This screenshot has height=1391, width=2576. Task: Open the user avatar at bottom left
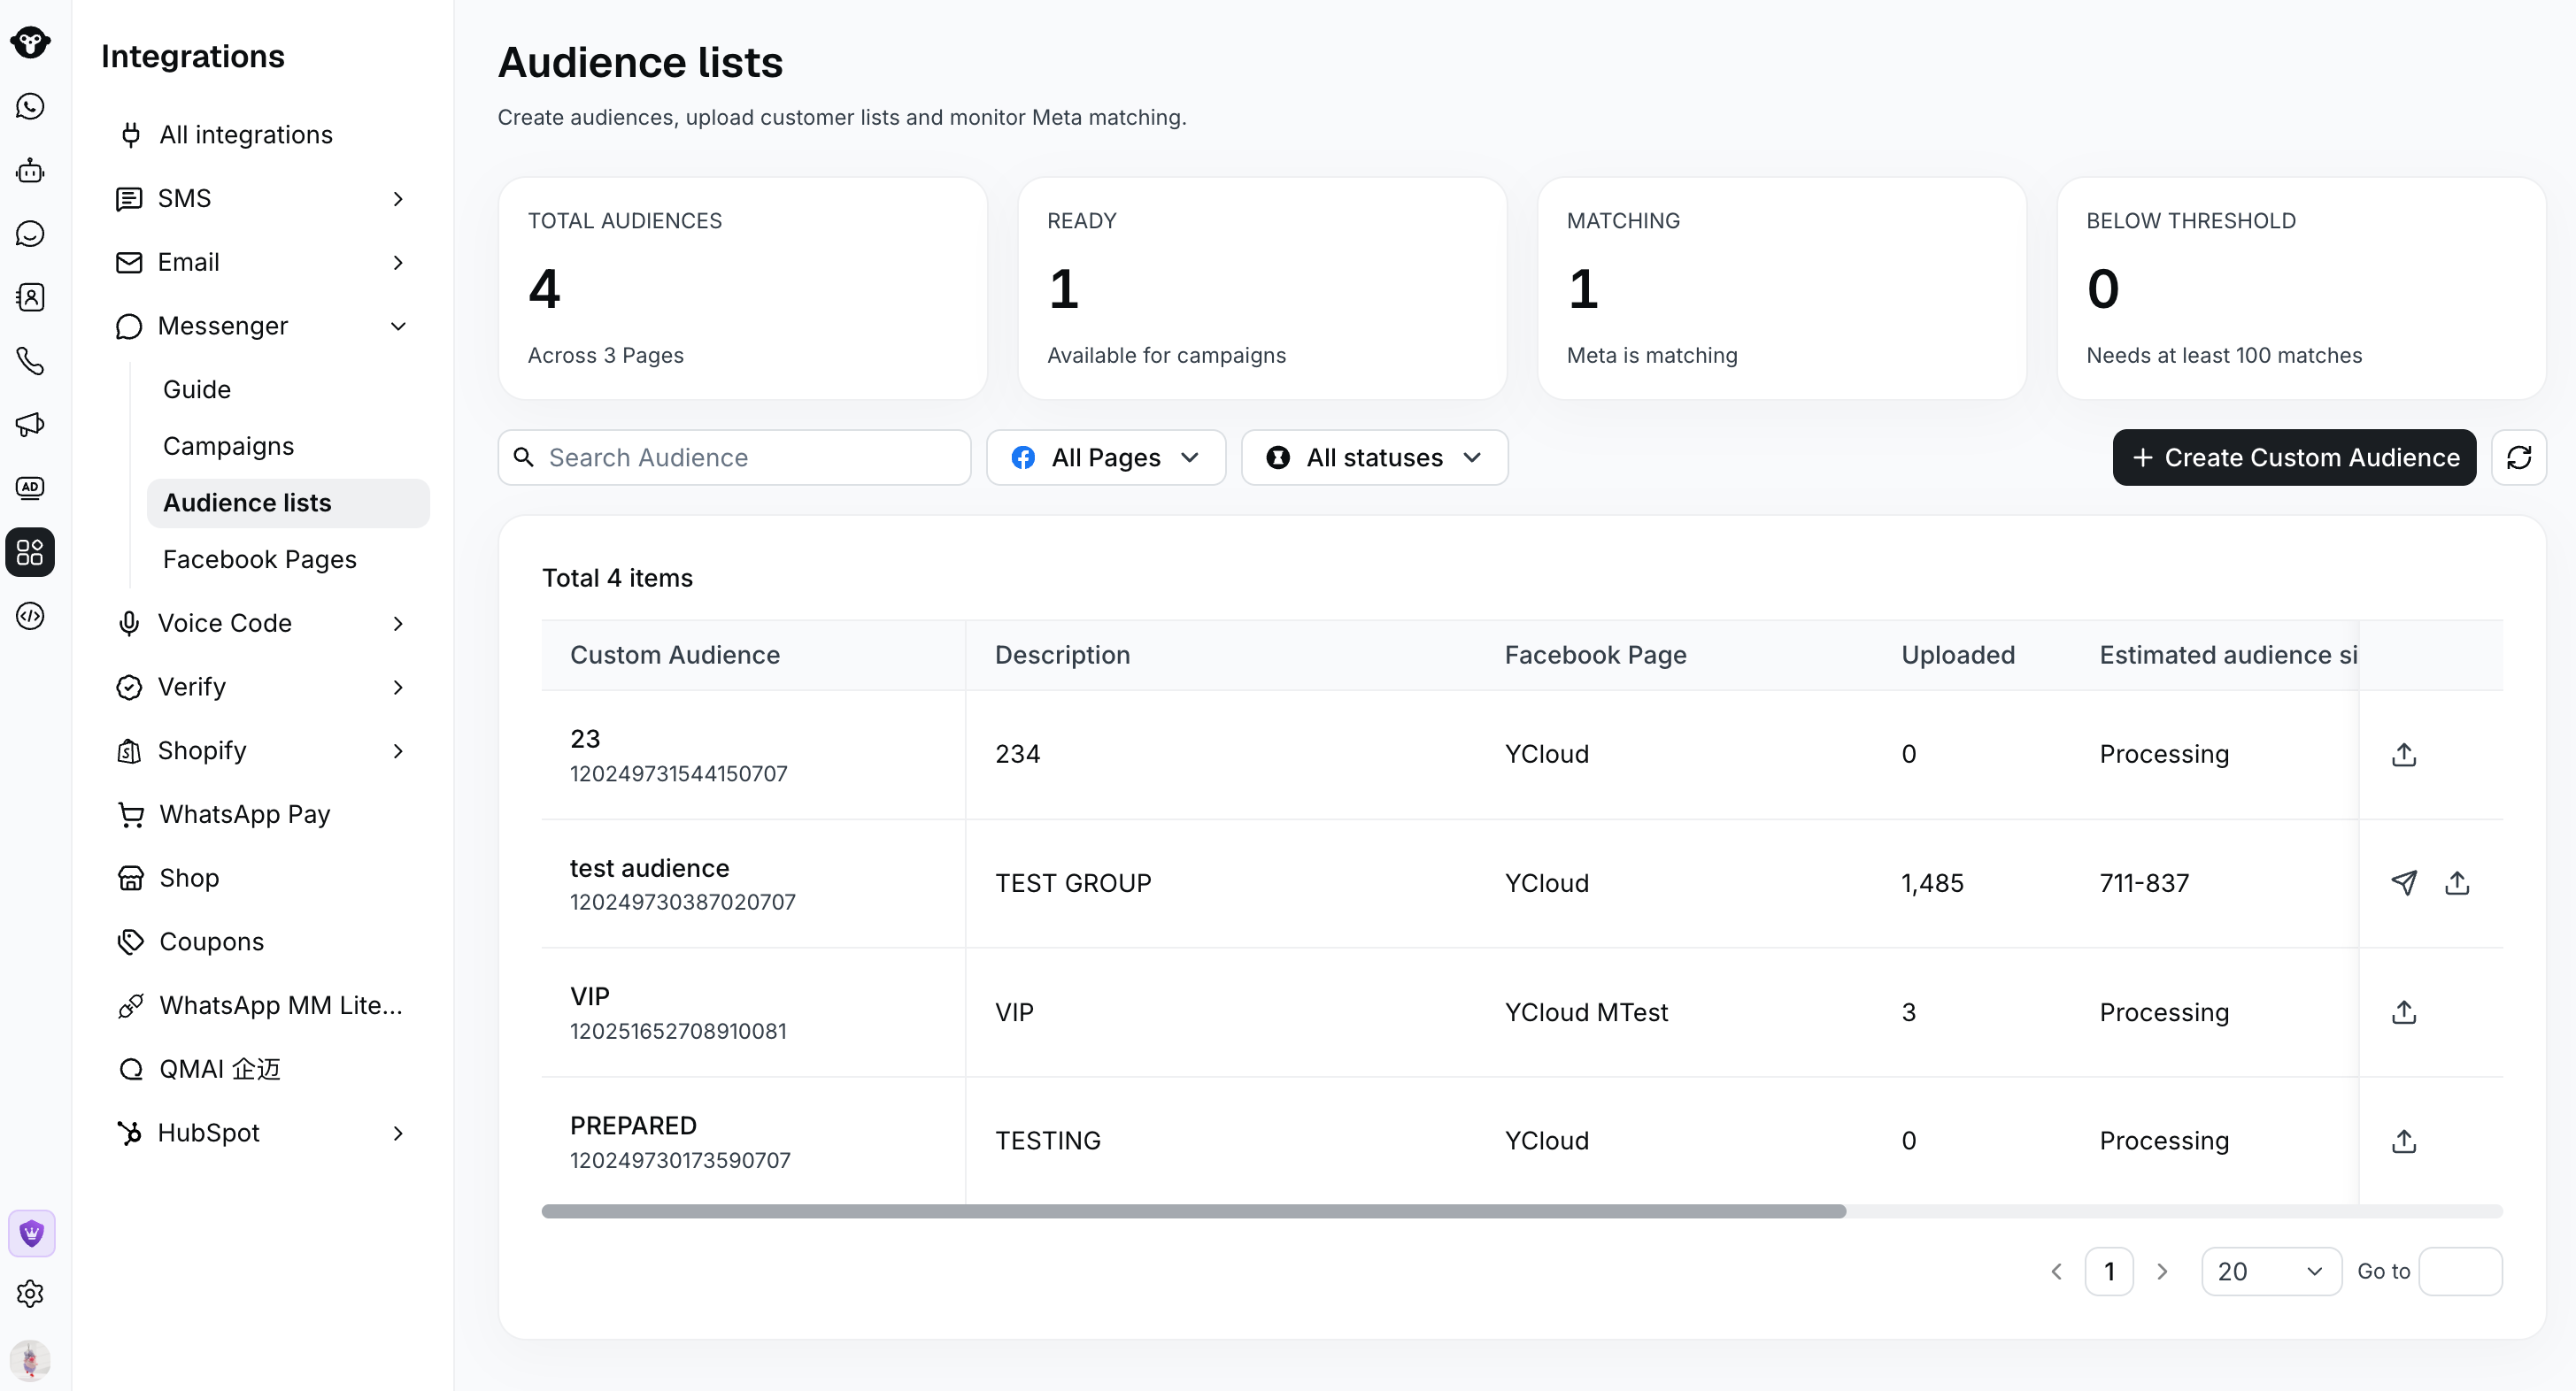[x=30, y=1360]
